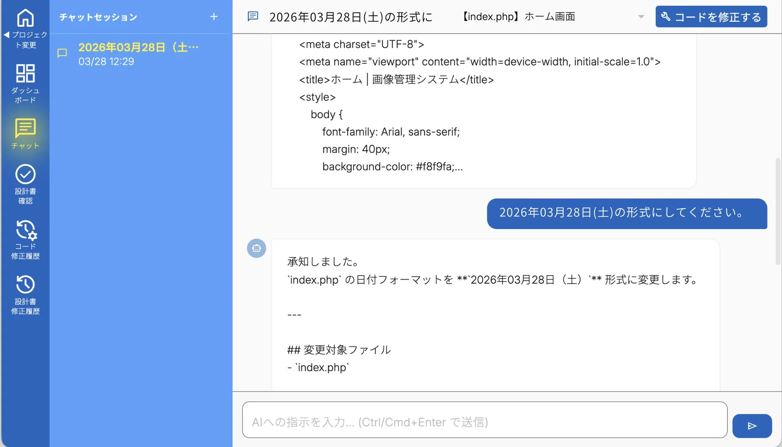Open the file selector dropdown arrow
Image resolution: width=782 pixels, height=447 pixels.
[x=641, y=16]
